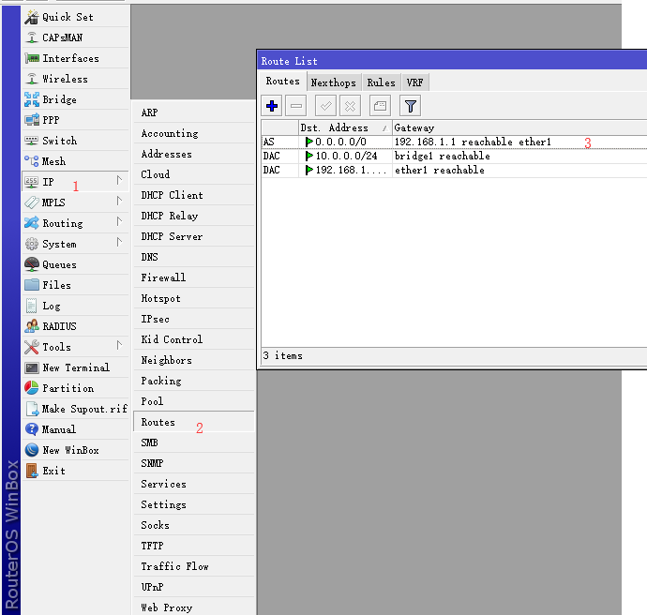
Task: Open Interfaces via its card icon
Action: coord(32,58)
